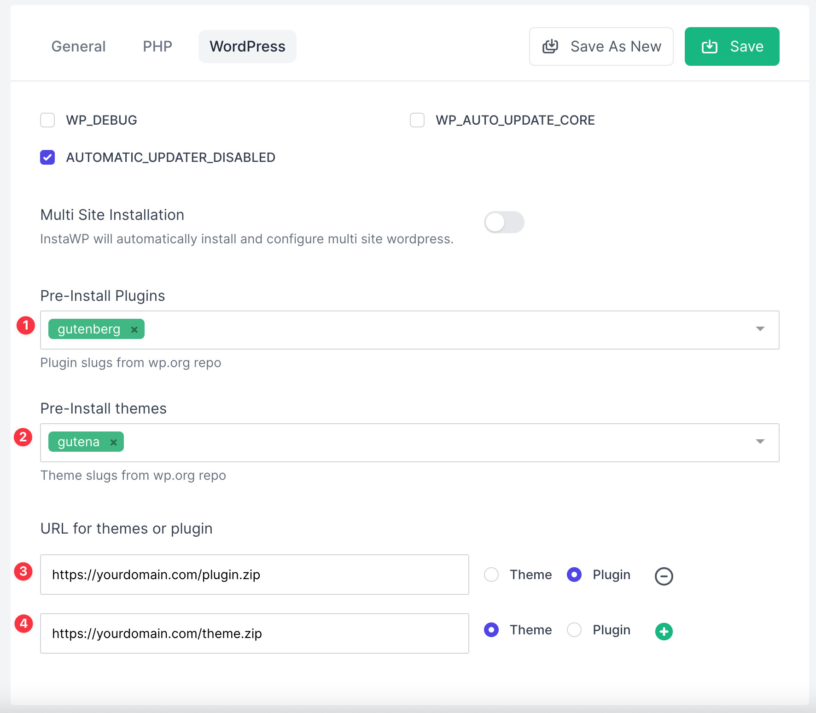This screenshot has height=713, width=816.
Task: Select Theme radio for theme.zip row
Action: [x=491, y=630]
